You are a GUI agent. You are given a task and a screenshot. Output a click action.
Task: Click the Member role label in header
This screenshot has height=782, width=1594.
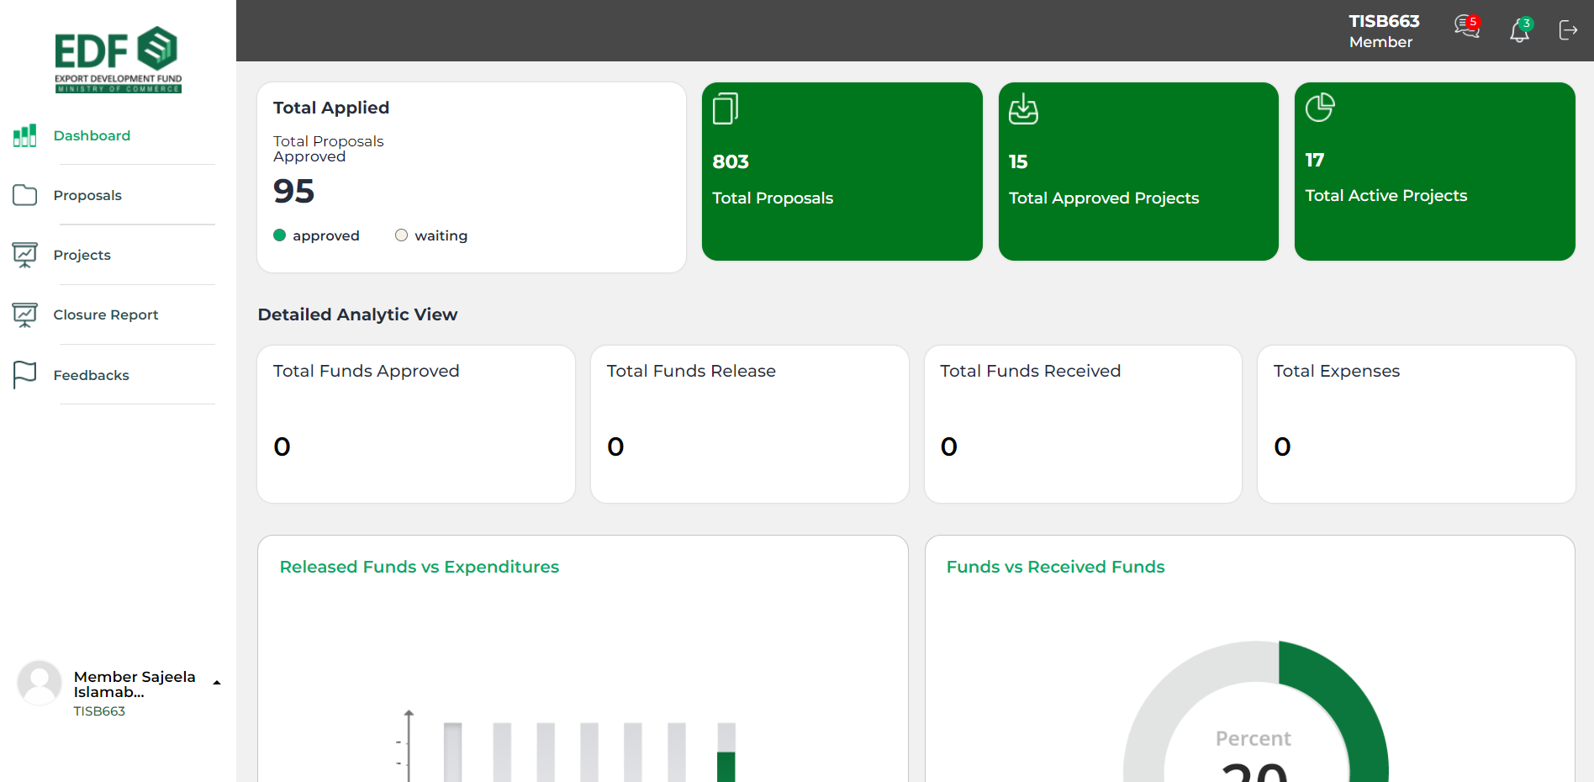(x=1380, y=42)
